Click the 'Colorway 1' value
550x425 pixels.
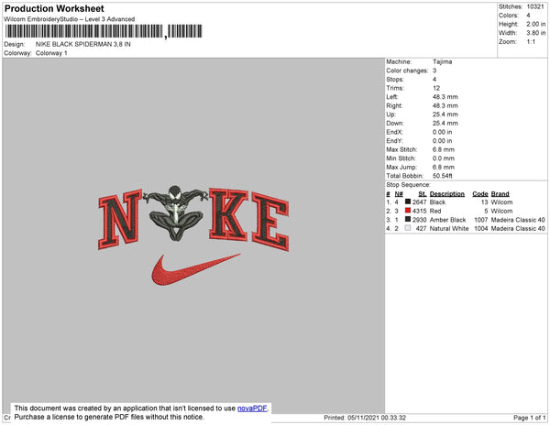pyautogui.click(x=51, y=53)
